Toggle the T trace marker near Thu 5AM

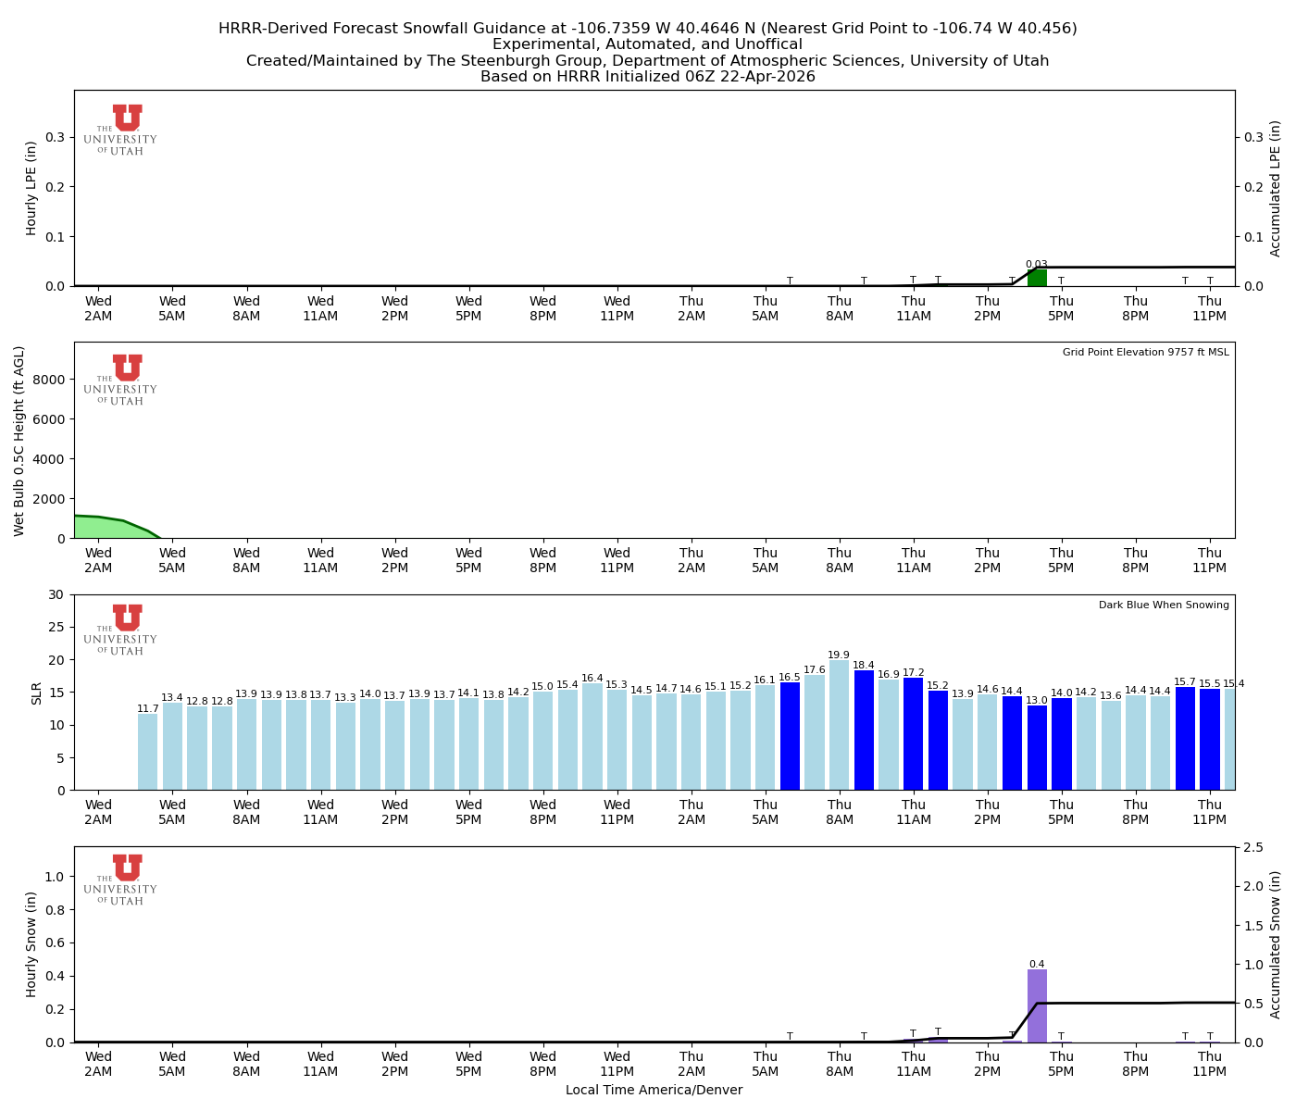coord(789,280)
